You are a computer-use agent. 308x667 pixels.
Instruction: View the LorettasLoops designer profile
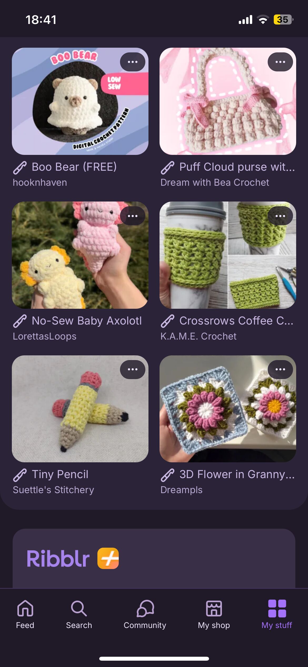coord(44,336)
